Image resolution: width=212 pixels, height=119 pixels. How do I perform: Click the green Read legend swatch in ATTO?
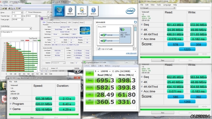39,40
